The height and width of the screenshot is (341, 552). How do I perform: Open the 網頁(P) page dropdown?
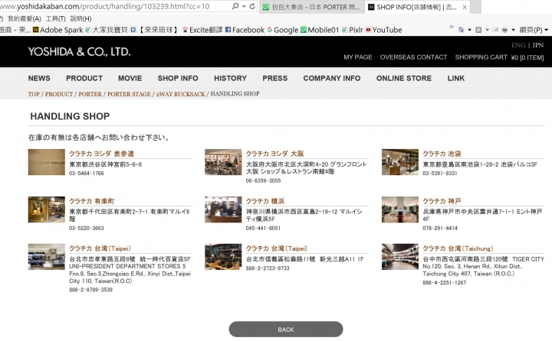coord(534,30)
